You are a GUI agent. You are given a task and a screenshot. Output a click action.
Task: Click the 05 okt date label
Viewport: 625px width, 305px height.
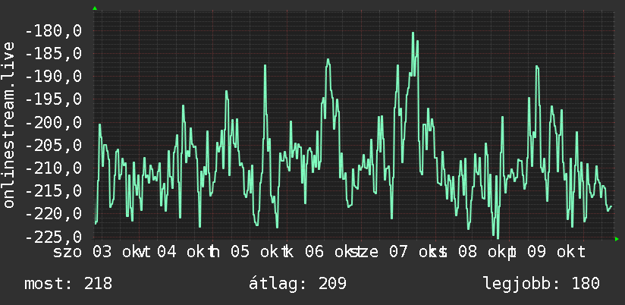(257, 252)
